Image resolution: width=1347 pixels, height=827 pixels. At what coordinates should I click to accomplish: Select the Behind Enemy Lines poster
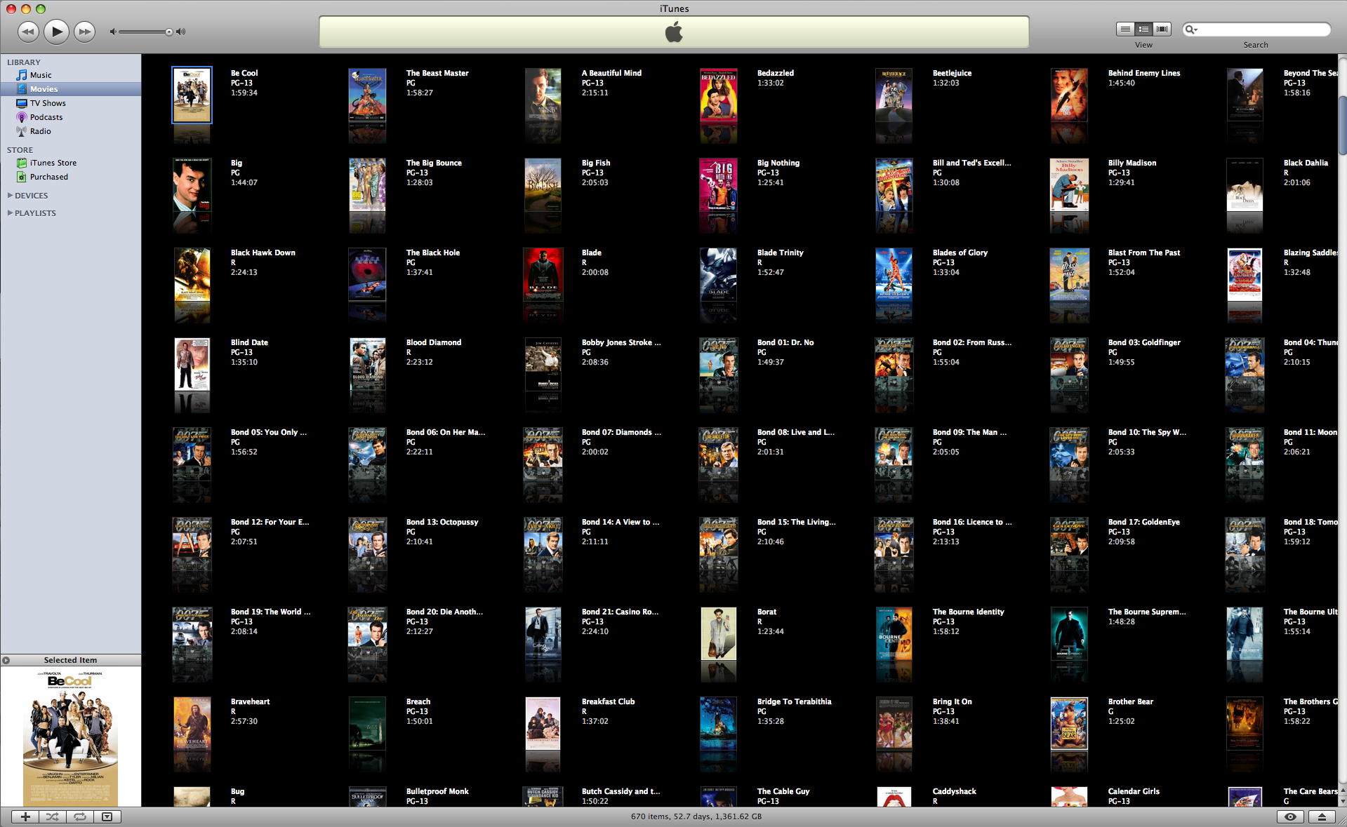click(x=1069, y=95)
